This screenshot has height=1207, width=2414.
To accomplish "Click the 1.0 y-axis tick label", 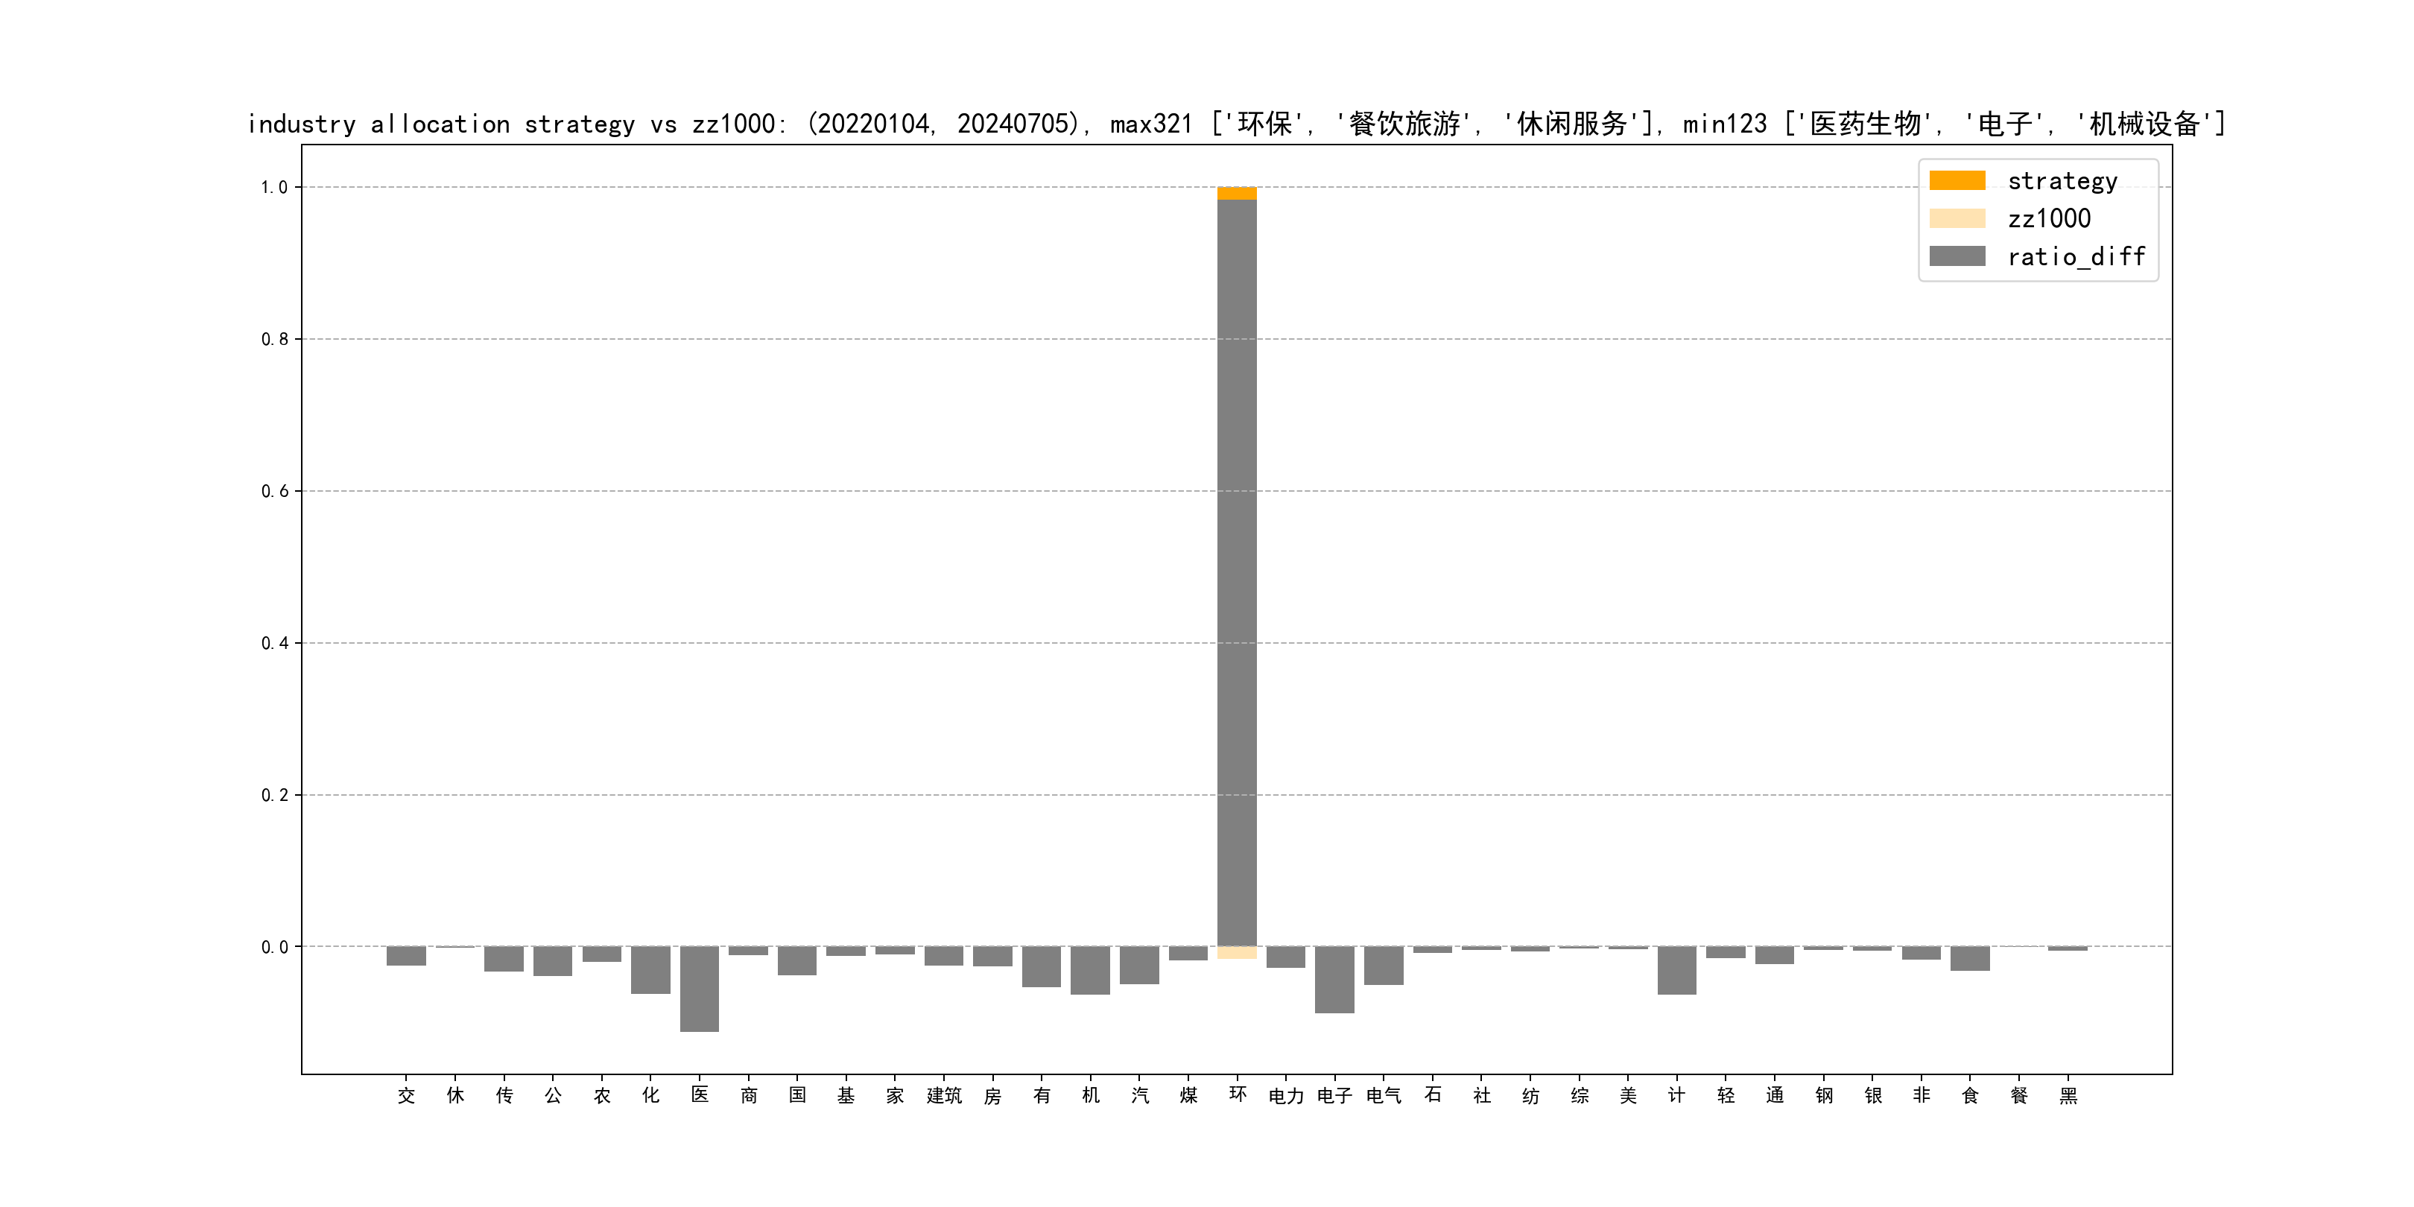I will click(273, 188).
